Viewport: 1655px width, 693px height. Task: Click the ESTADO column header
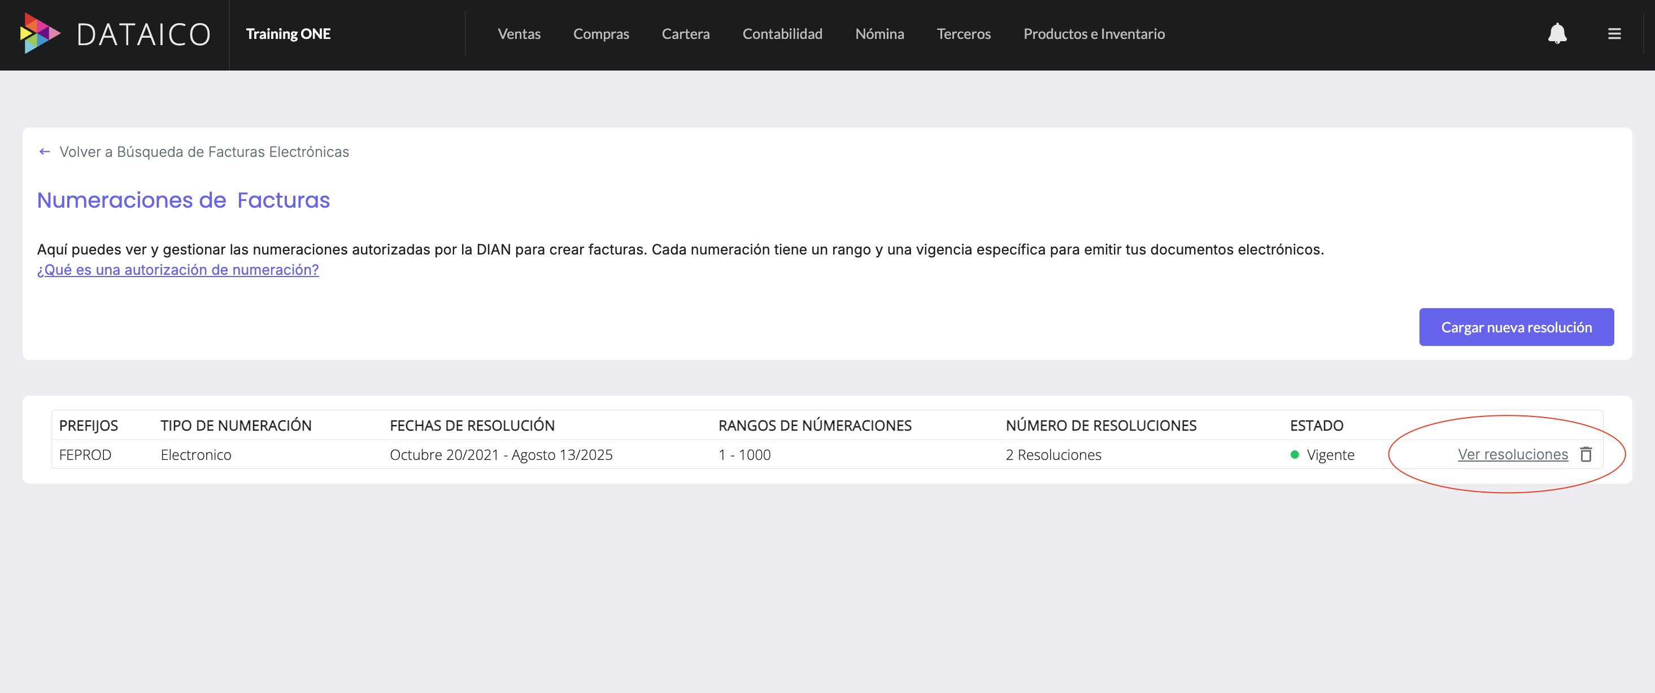tap(1317, 426)
